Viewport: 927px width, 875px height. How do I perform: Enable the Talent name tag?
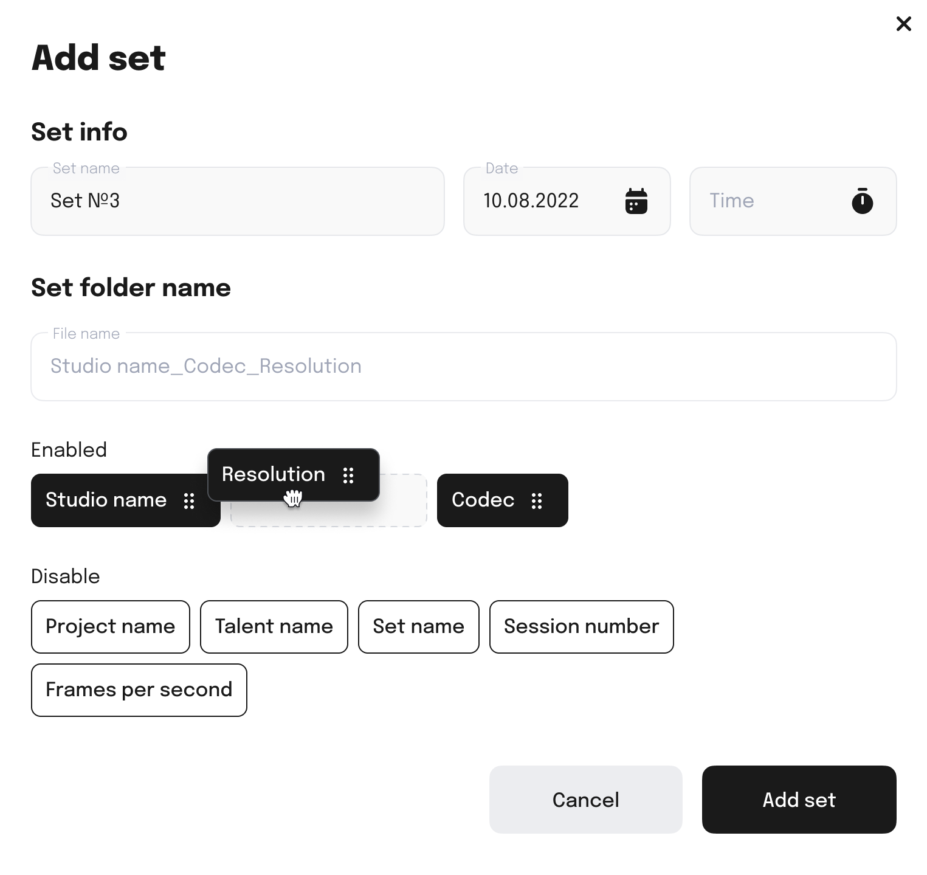pyautogui.click(x=274, y=627)
